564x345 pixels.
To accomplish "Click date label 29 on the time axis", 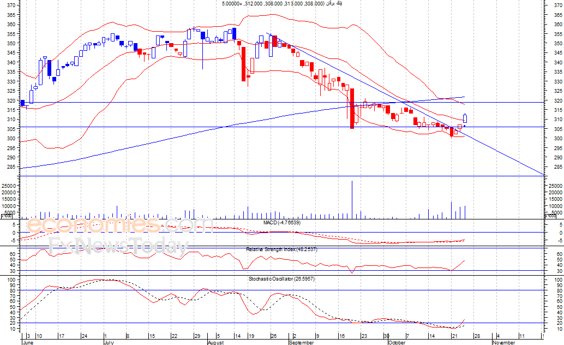I will pyautogui.click(x=197, y=336).
